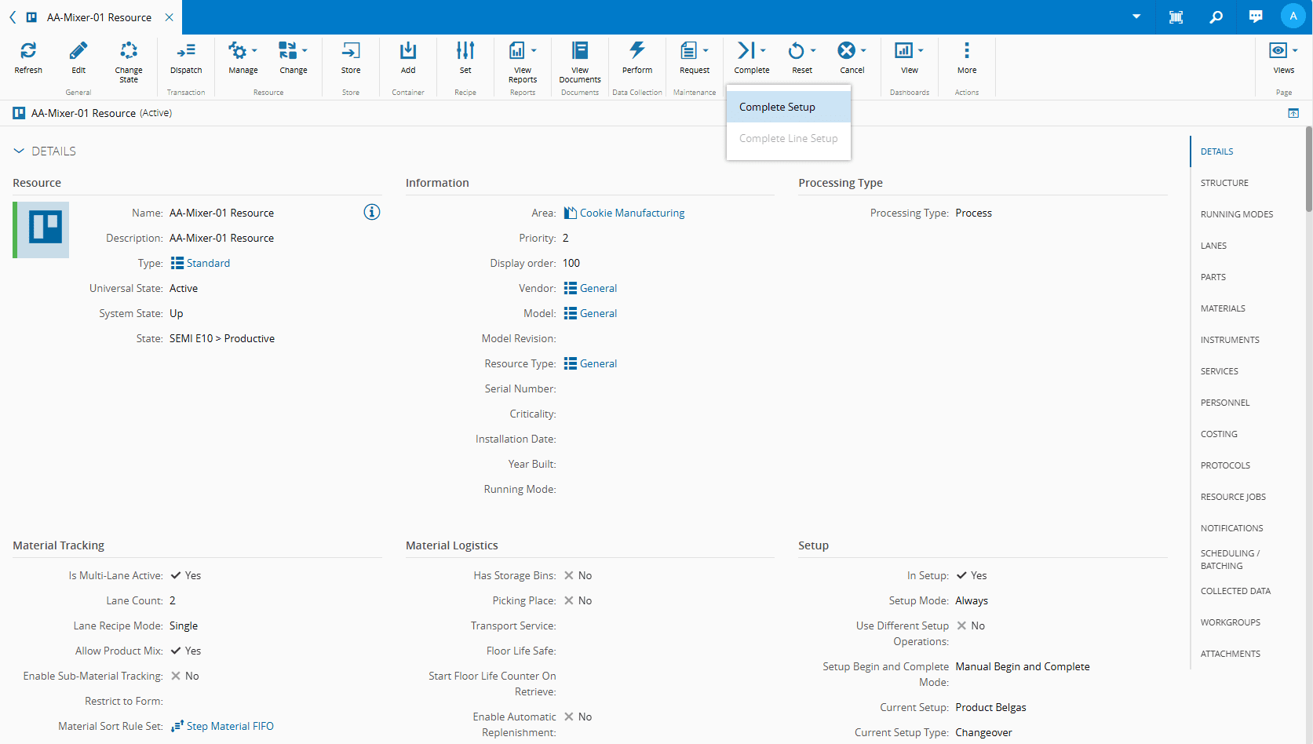Screen dimensions: 1313x744
Task: Go to the MATERIALS section tab
Action: tap(1223, 308)
